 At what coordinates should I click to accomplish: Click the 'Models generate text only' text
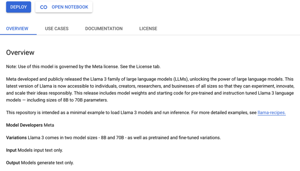point(47,163)
